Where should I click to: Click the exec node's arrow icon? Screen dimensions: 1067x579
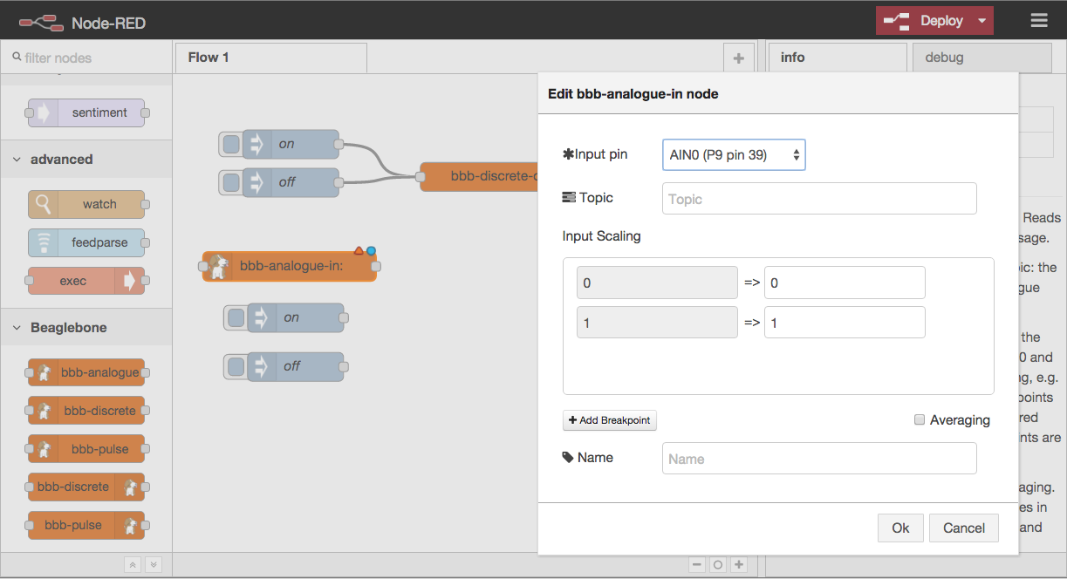131,281
